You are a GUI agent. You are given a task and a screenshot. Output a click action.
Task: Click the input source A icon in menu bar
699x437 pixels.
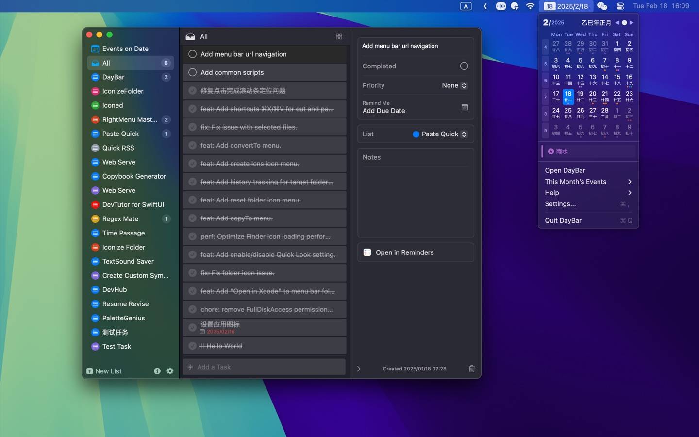(x=466, y=6)
